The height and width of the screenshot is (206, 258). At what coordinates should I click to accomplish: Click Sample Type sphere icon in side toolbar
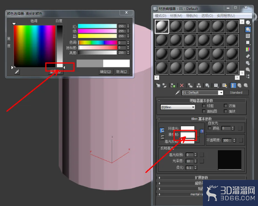coord(248,22)
